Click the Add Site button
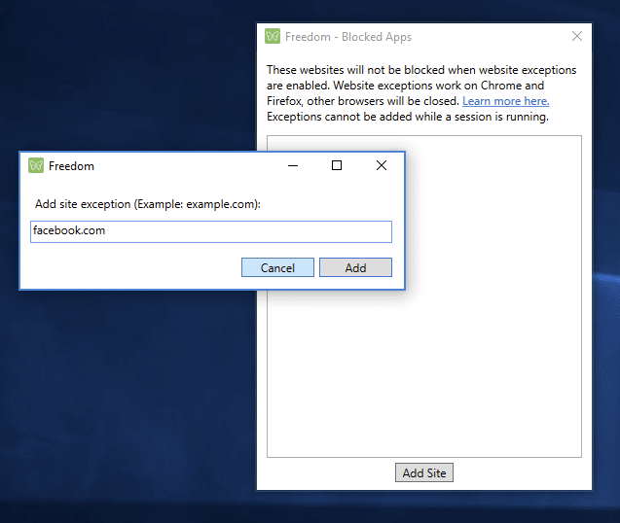The image size is (620, 523). pos(424,473)
